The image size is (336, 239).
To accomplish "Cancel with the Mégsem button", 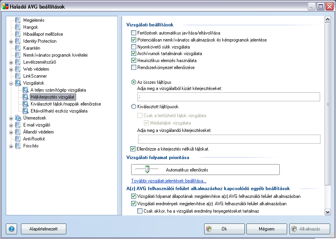I will (267, 229).
